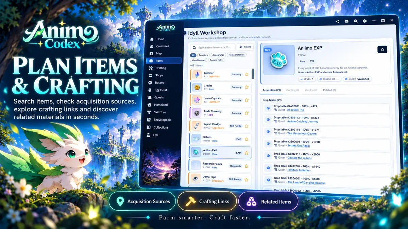Click the item list scrollbar
The image size is (408, 229).
[253, 73]
